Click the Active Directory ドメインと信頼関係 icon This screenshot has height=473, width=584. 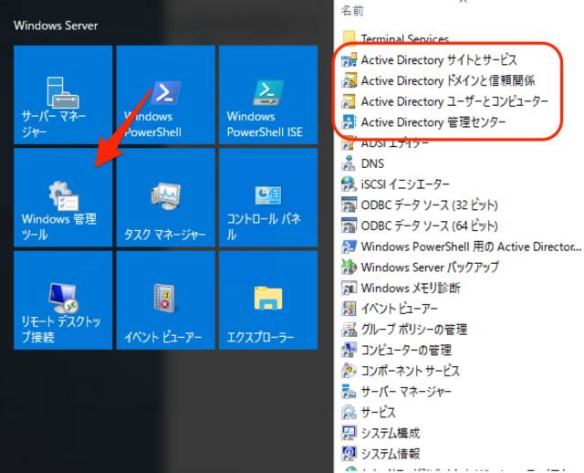tap(349, 80)
